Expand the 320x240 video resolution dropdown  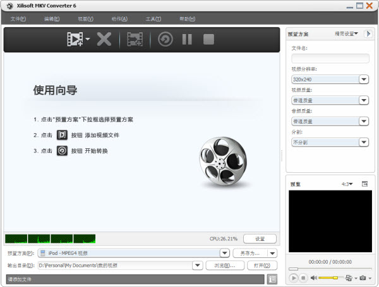point(364,79)
